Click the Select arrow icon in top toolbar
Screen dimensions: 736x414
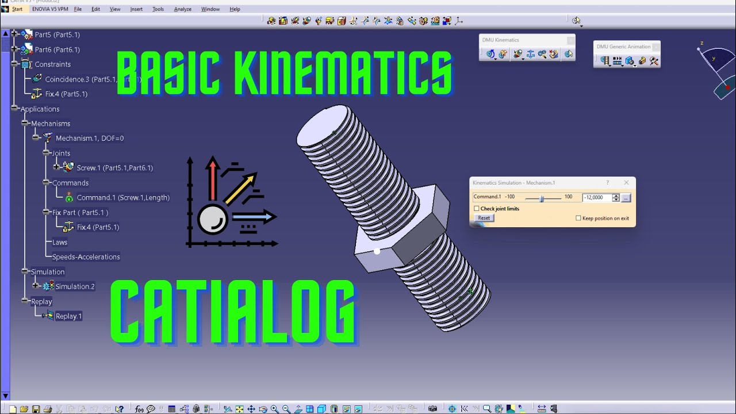tap(576, 21)
